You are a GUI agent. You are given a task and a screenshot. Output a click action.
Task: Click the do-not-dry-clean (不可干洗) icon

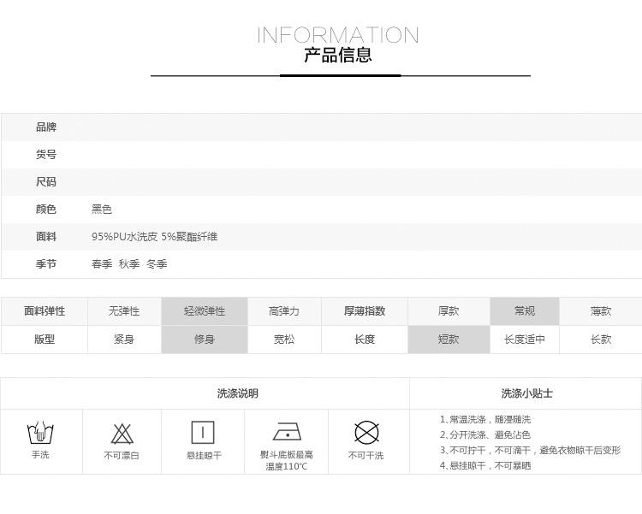point(366,433)
